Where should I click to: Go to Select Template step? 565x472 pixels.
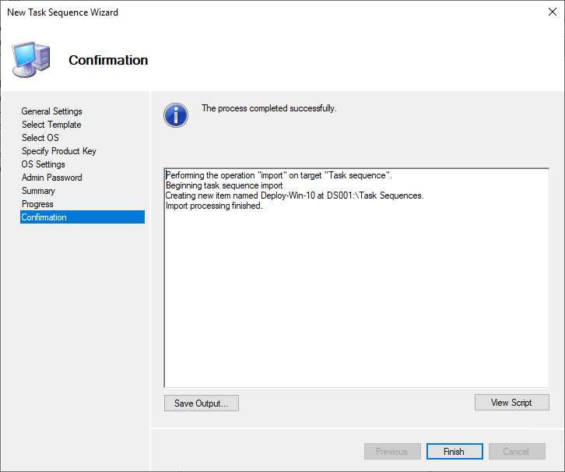(x=51, y=125)
